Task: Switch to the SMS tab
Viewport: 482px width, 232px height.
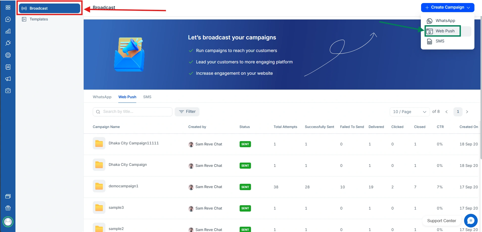Action: coord(147,97)
